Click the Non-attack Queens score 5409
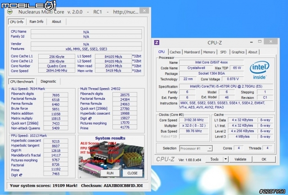The height and width of the screenshot is (195, 288). tap(56, 128)
